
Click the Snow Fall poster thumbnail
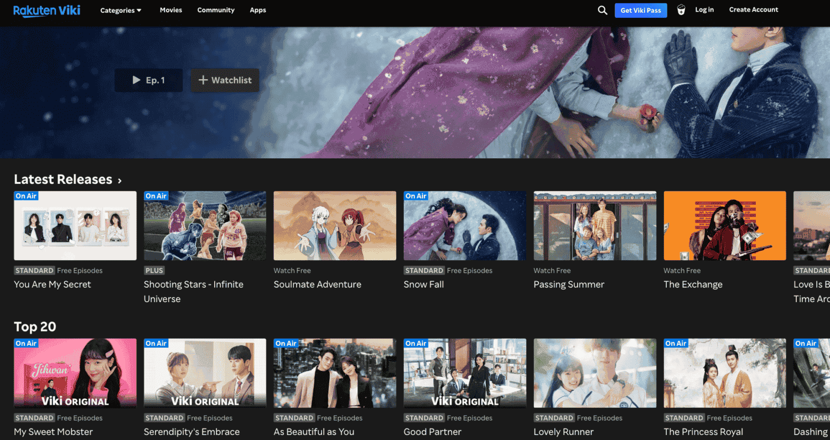[465, 225]
